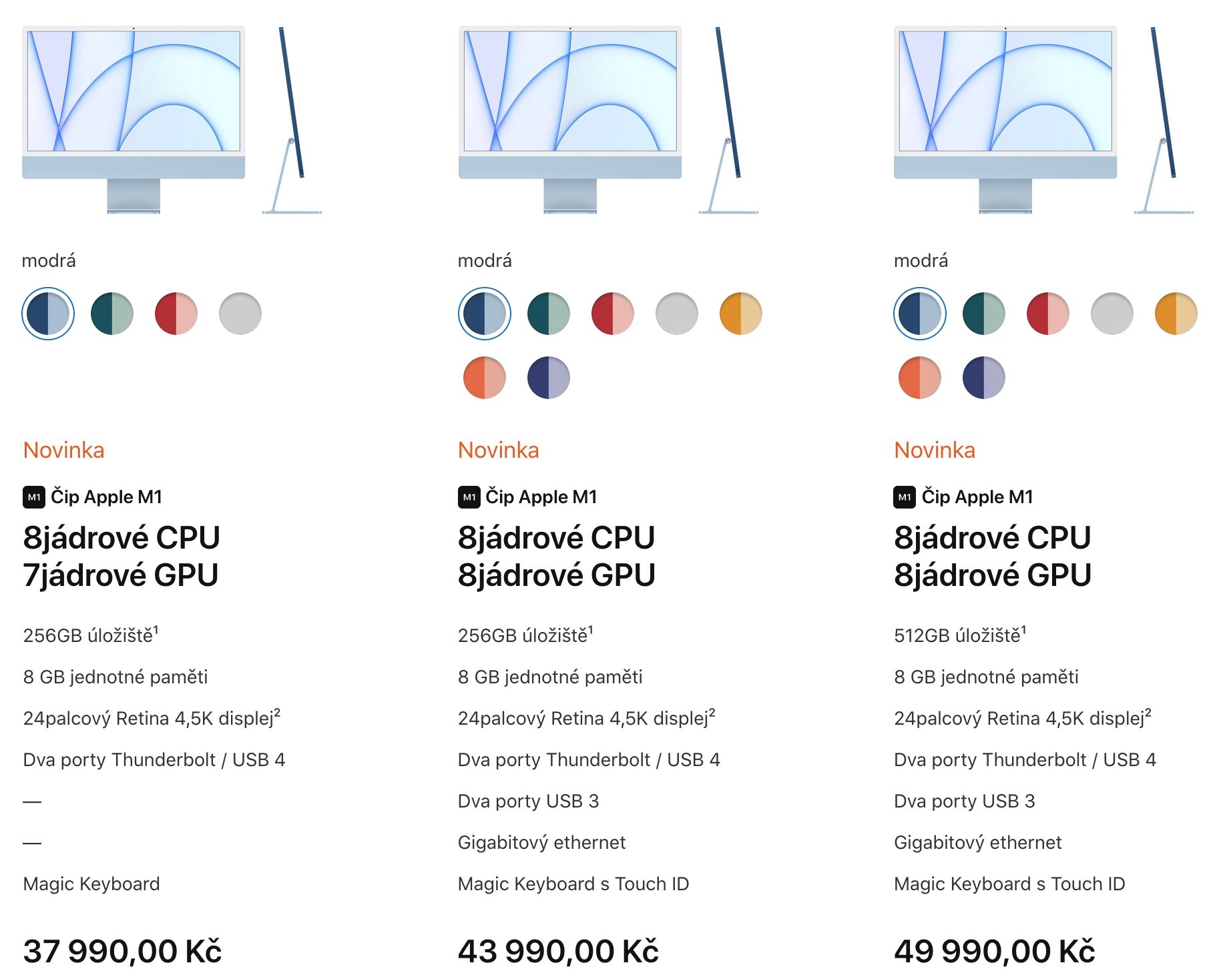Select green swatch on middle iMac
The image size is (1219, 977).
pos(549,314)
